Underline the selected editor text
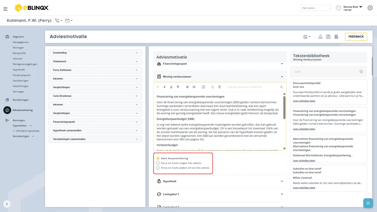The width and height of the screenshot is (377, 212). click(171, 87)
